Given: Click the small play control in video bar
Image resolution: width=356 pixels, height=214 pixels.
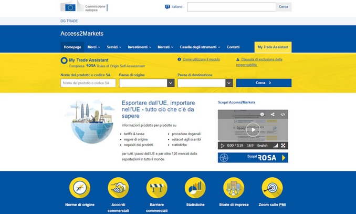Looking at the screenshot, I should 223,146.
